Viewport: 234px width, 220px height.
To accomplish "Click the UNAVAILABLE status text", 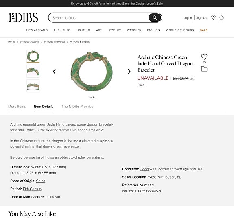I will tap(153, 78).
